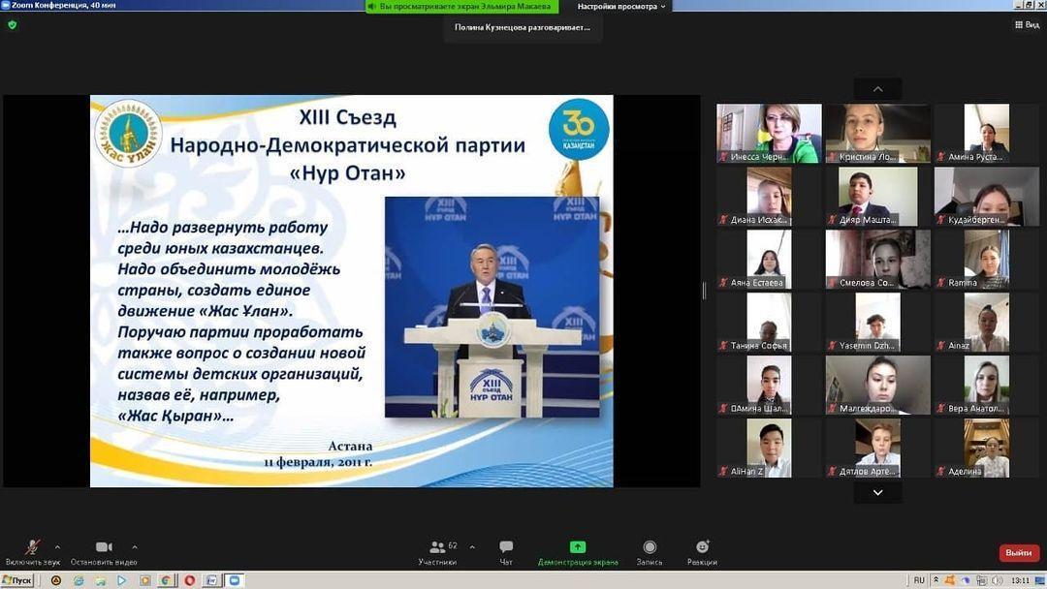Open the Чат chat panel
Image resolution: width=1047 pixels, height=589 pixels.
pyautogui.click(x=506, y=551)
